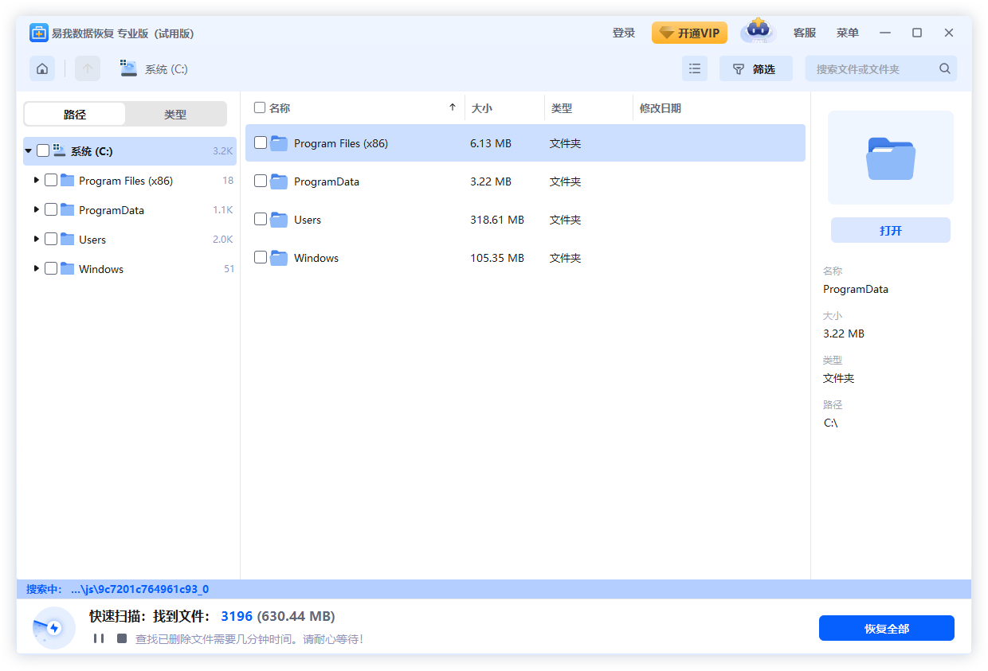Stop the scan with square icon
Viewport: 988px width, 671px height.
[x=122, y=638]
